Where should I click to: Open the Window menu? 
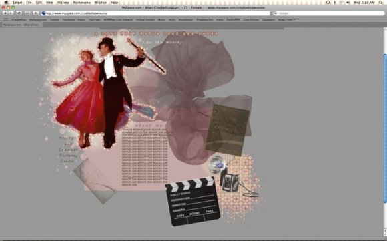pos(101,3)
